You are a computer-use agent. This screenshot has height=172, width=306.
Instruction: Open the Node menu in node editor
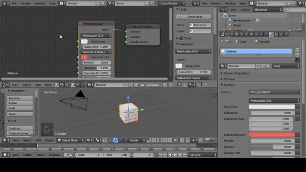(48, 85)
